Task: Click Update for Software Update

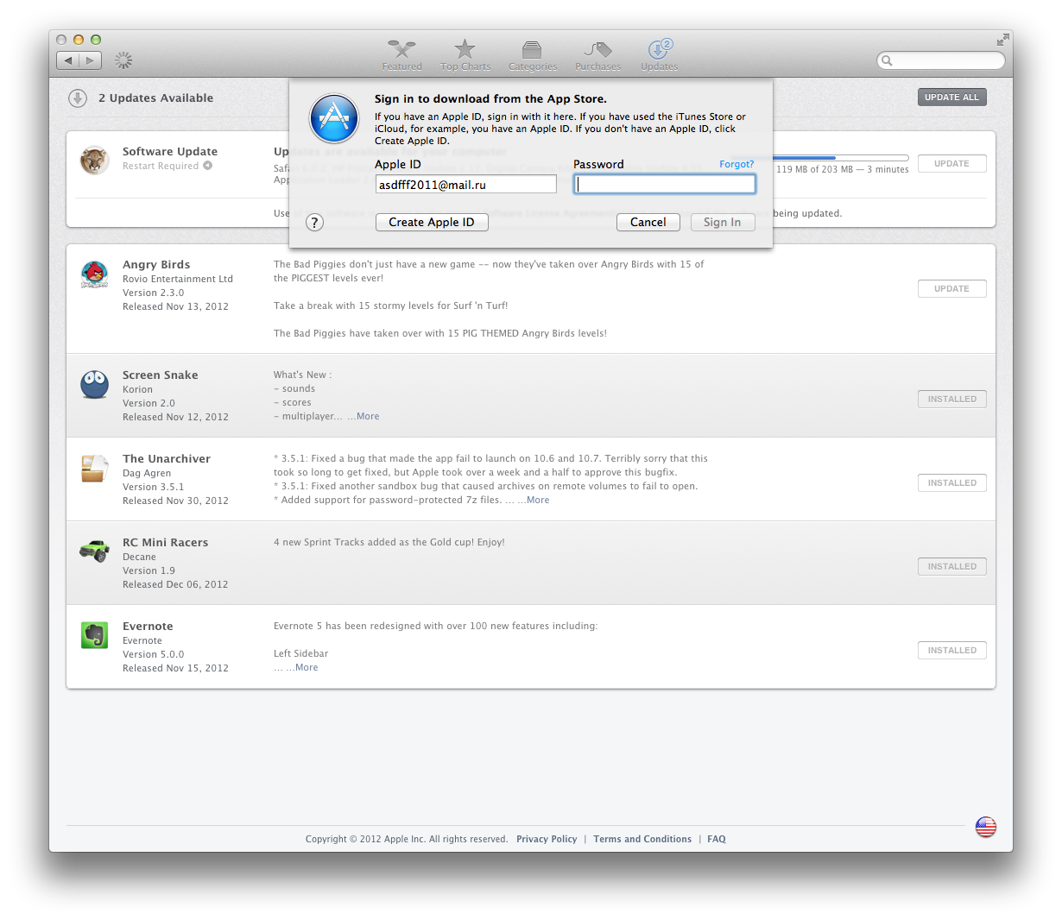Action: [952, 164]
